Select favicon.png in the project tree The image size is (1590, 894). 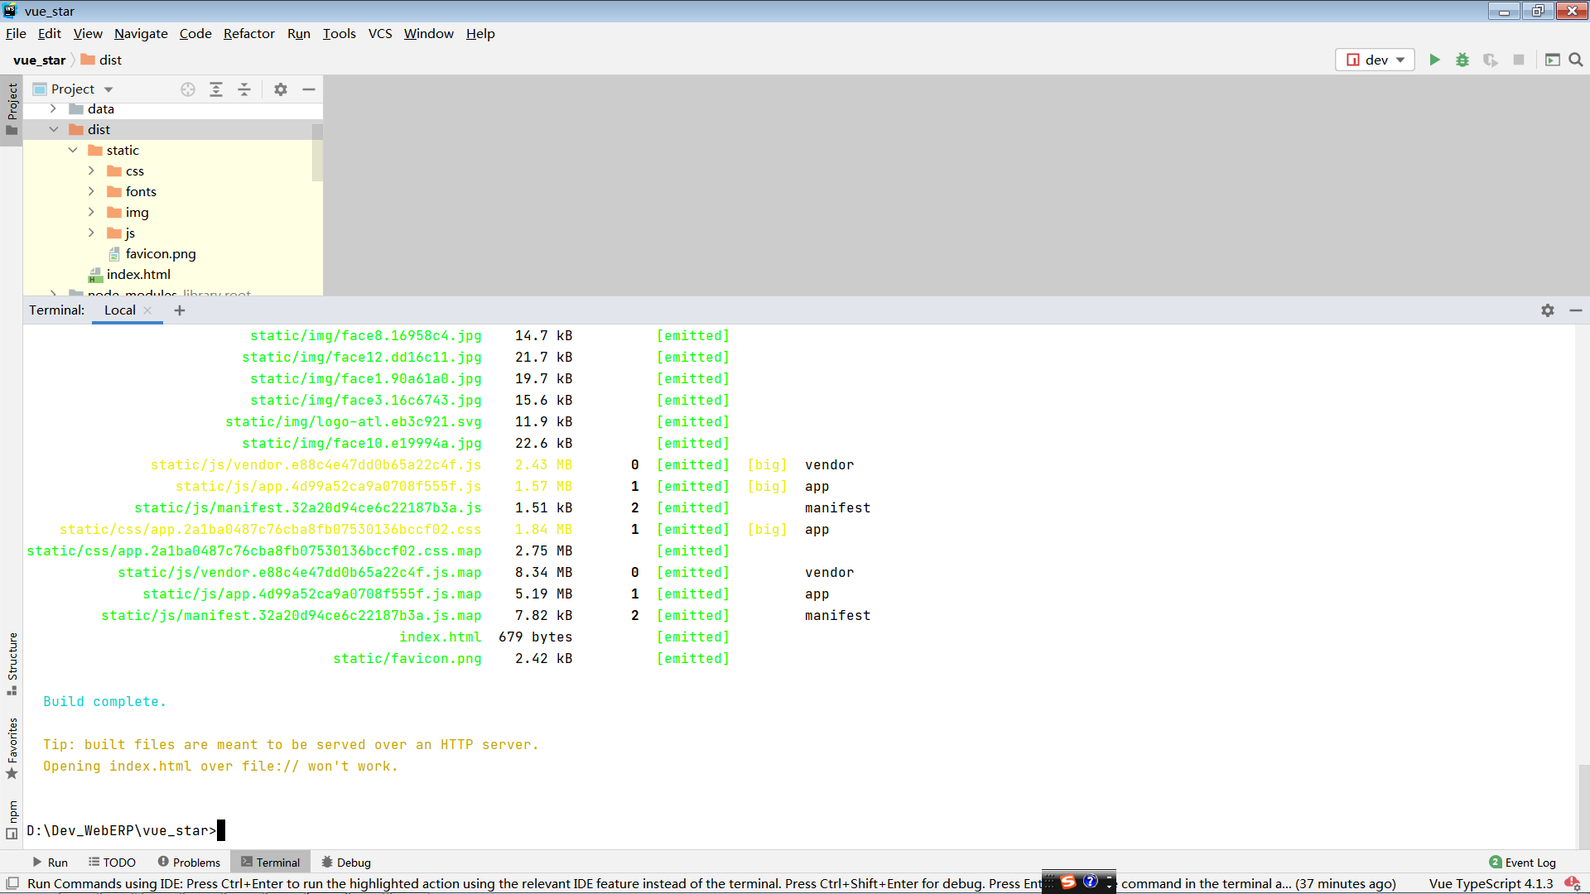[x=161, y=254]
